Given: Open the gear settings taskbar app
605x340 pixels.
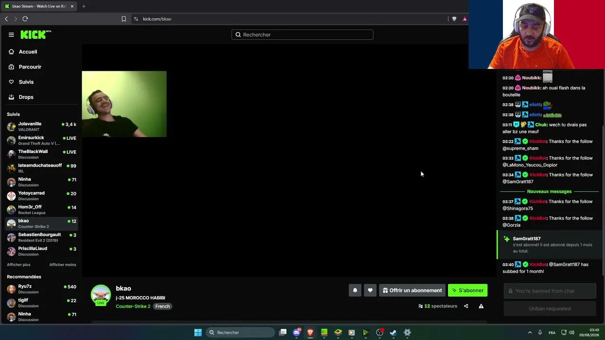Looking at the screenshot, I should coord(407,332).
